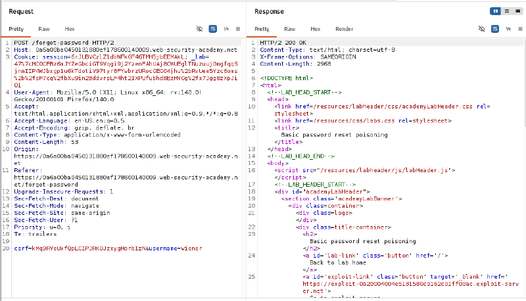The width and height of the screenshot is (526, 301).
Task: Select top-bottom horizontal layout icon
Action: (x=507, y=11)
